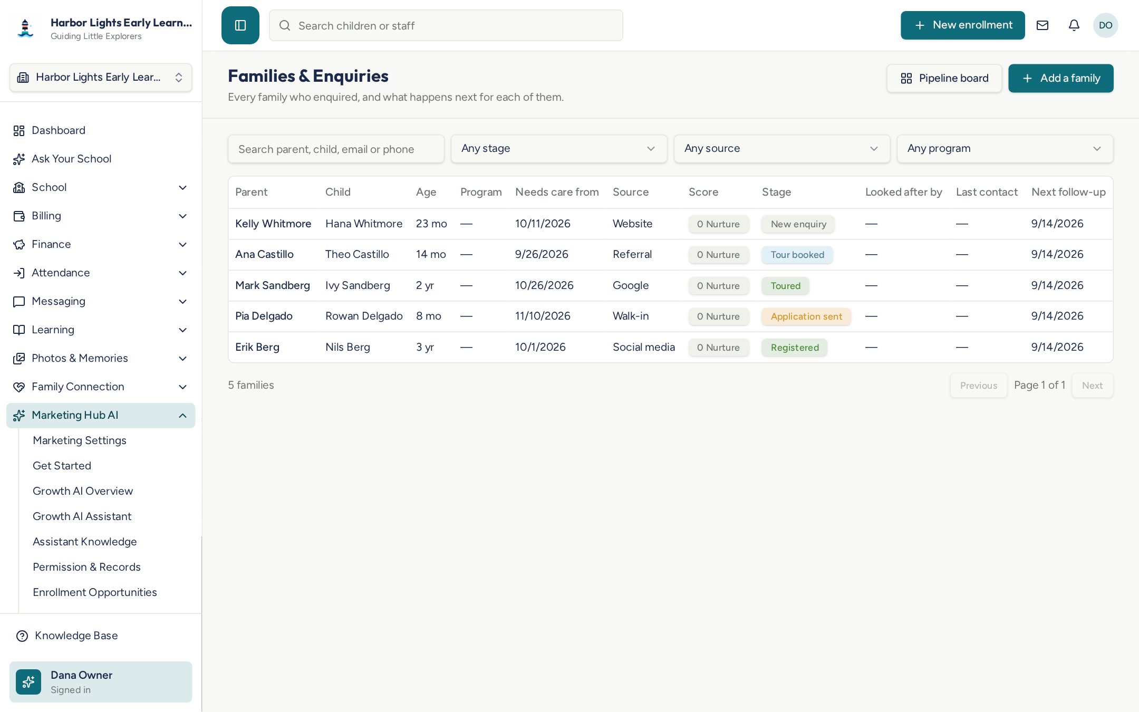Click the Add a family button

[x=1061, y=78]
